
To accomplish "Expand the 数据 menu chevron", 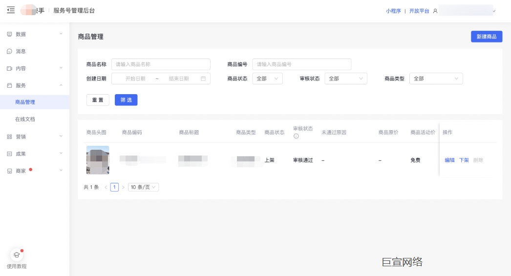I will [x=61, y=34].
